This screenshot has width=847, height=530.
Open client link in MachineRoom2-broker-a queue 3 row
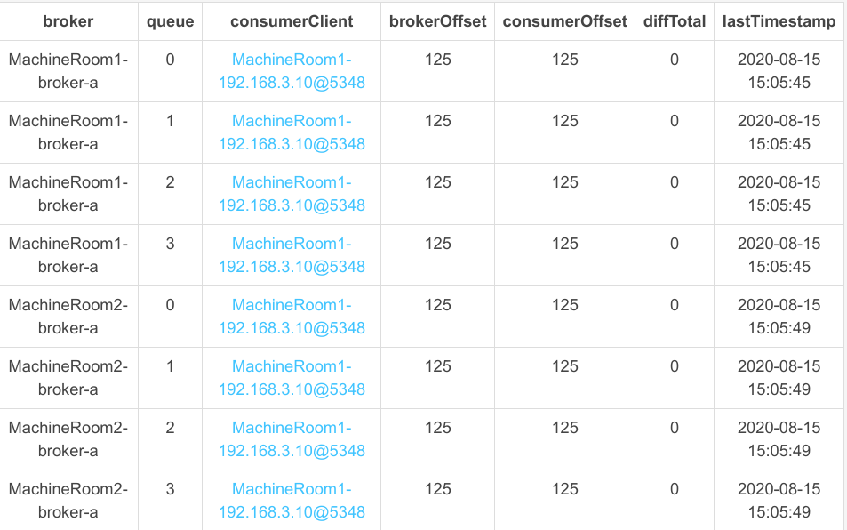pos(292,501)
